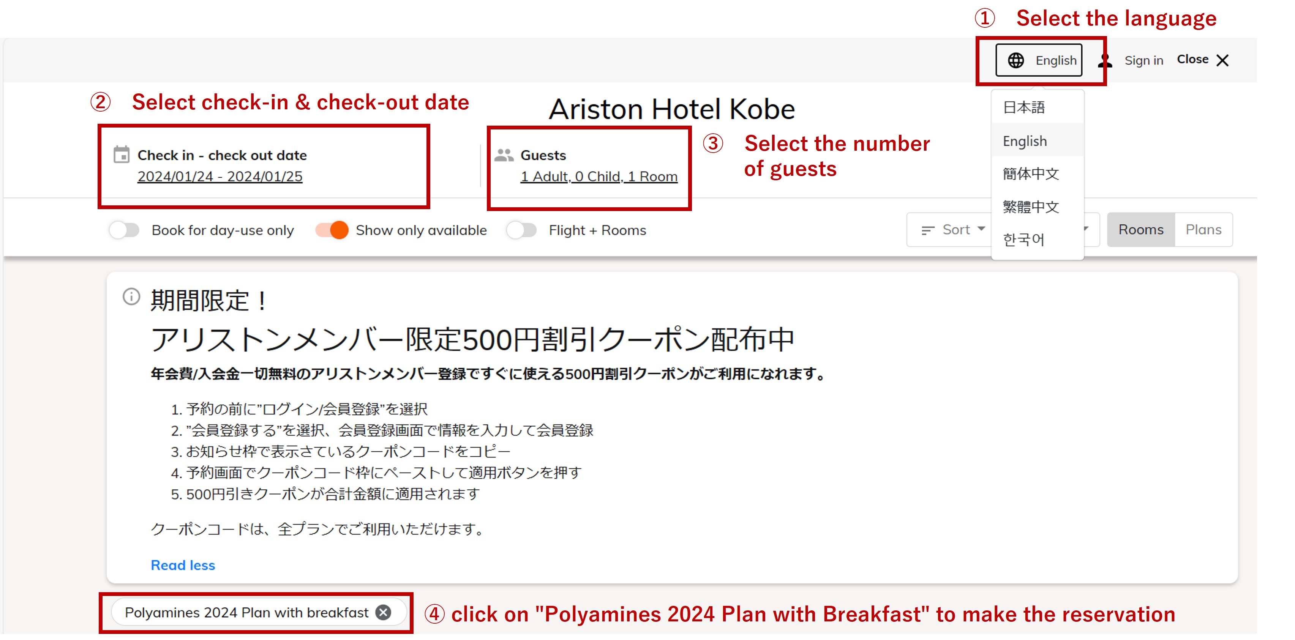This screenshot has height=640, width=1295.
Task: Click the guests people icon
Action: point(504,155)
